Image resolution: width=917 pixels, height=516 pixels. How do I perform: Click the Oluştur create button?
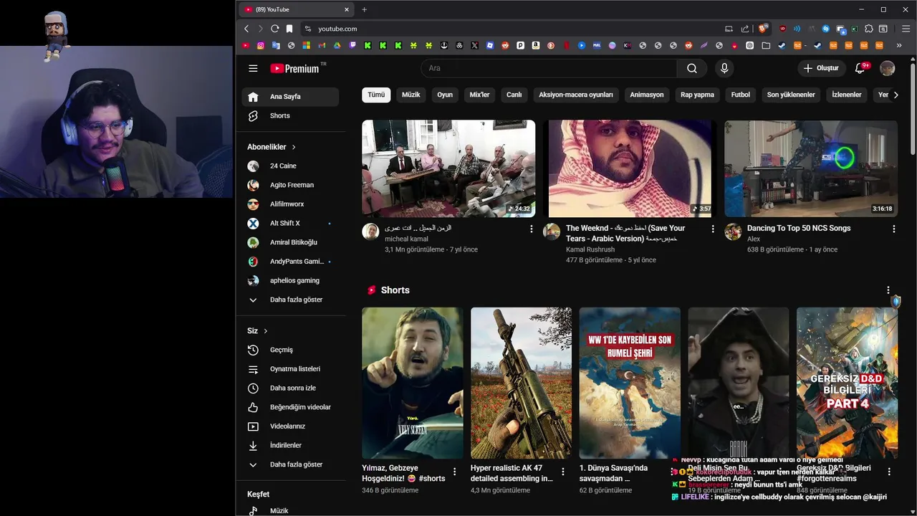click(x=822, y=68)
